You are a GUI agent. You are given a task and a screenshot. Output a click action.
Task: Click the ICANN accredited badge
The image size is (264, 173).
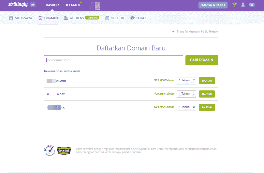pyautogui.click(x=49, y=151)
